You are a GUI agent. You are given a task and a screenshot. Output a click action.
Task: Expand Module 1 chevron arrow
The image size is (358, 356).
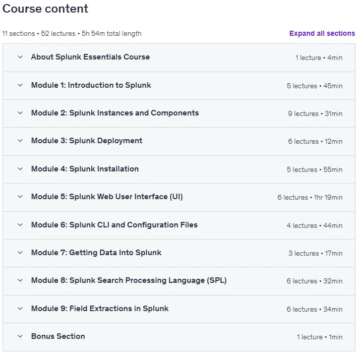[20, 85]
